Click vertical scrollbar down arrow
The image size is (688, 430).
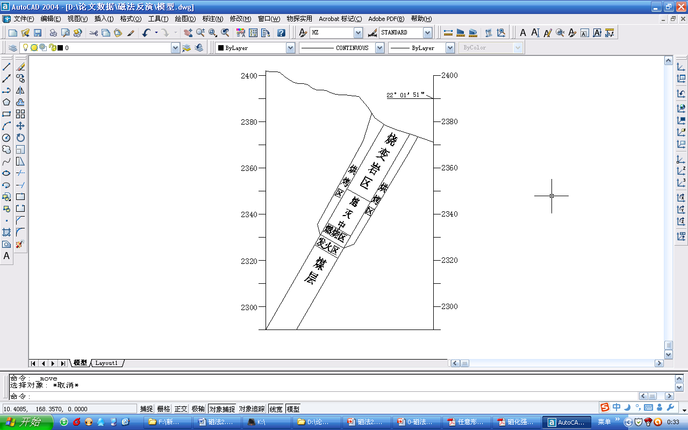(x=669, y=355)
